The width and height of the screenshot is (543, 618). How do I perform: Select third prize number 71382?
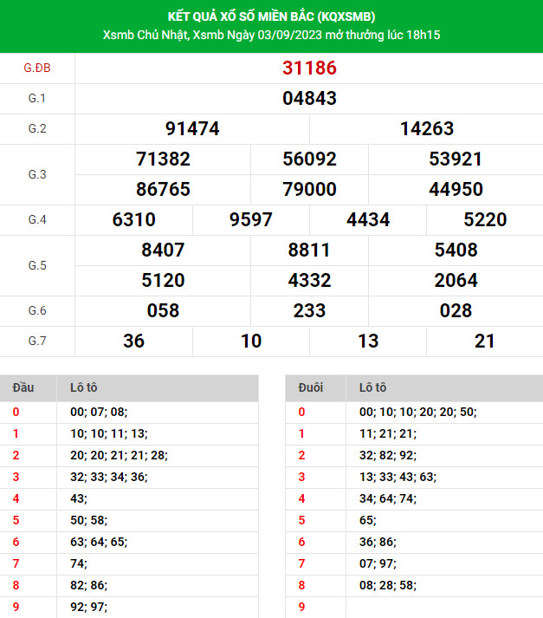point(163,159)
